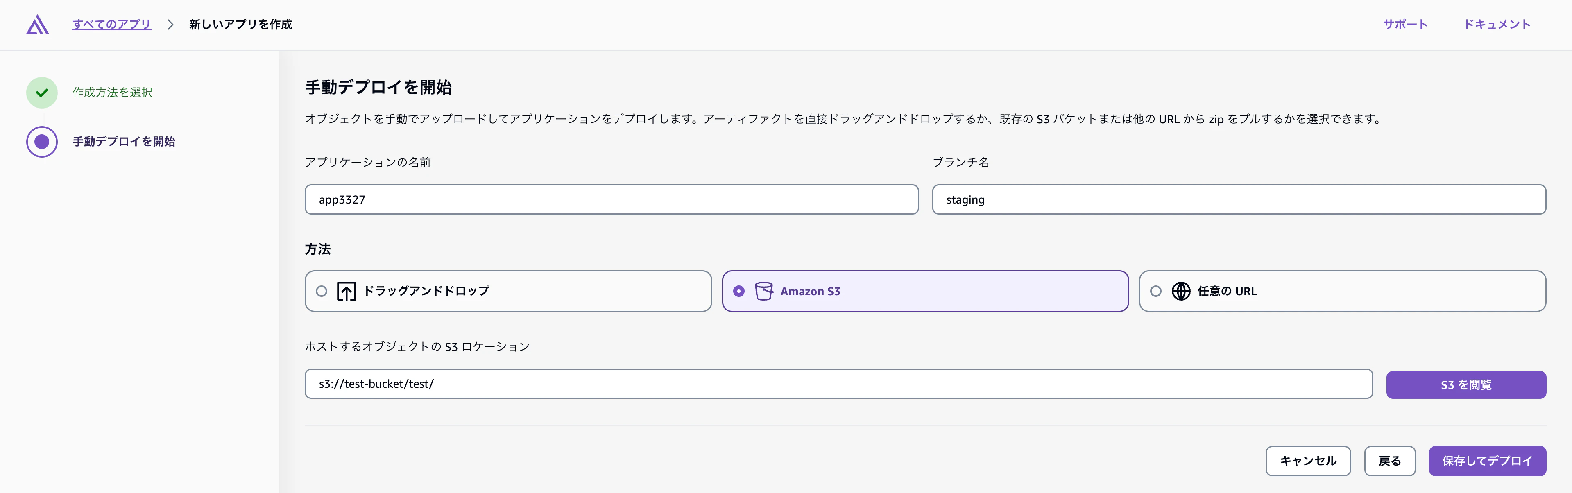Click the upload icon in the drag-and-drop option
1572x493 pixels.
[x=347, y=291]
